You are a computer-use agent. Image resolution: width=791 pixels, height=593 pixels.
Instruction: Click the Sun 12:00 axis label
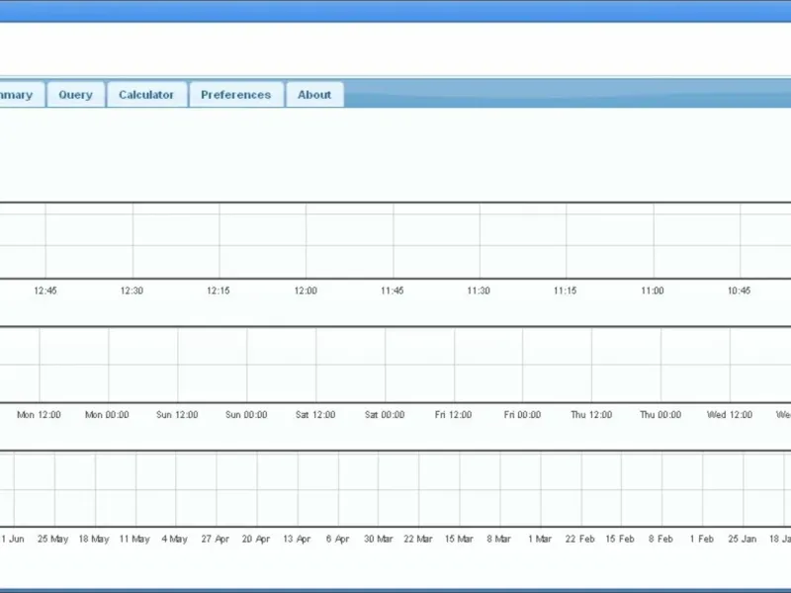(x=177, y=414)
